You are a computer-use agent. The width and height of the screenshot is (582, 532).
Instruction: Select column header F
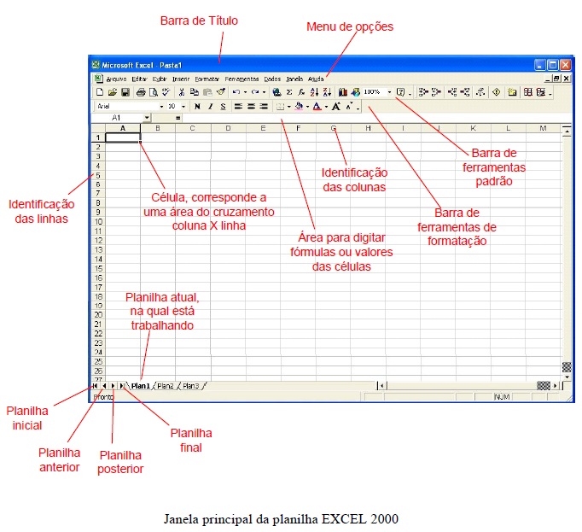pyautogui.click(x=299, y=128)
